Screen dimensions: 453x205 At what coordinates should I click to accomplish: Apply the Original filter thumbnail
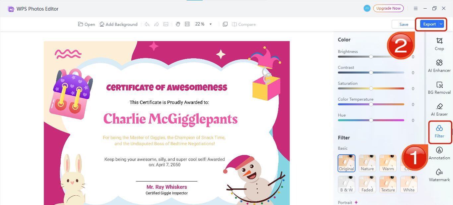[347, 163]
